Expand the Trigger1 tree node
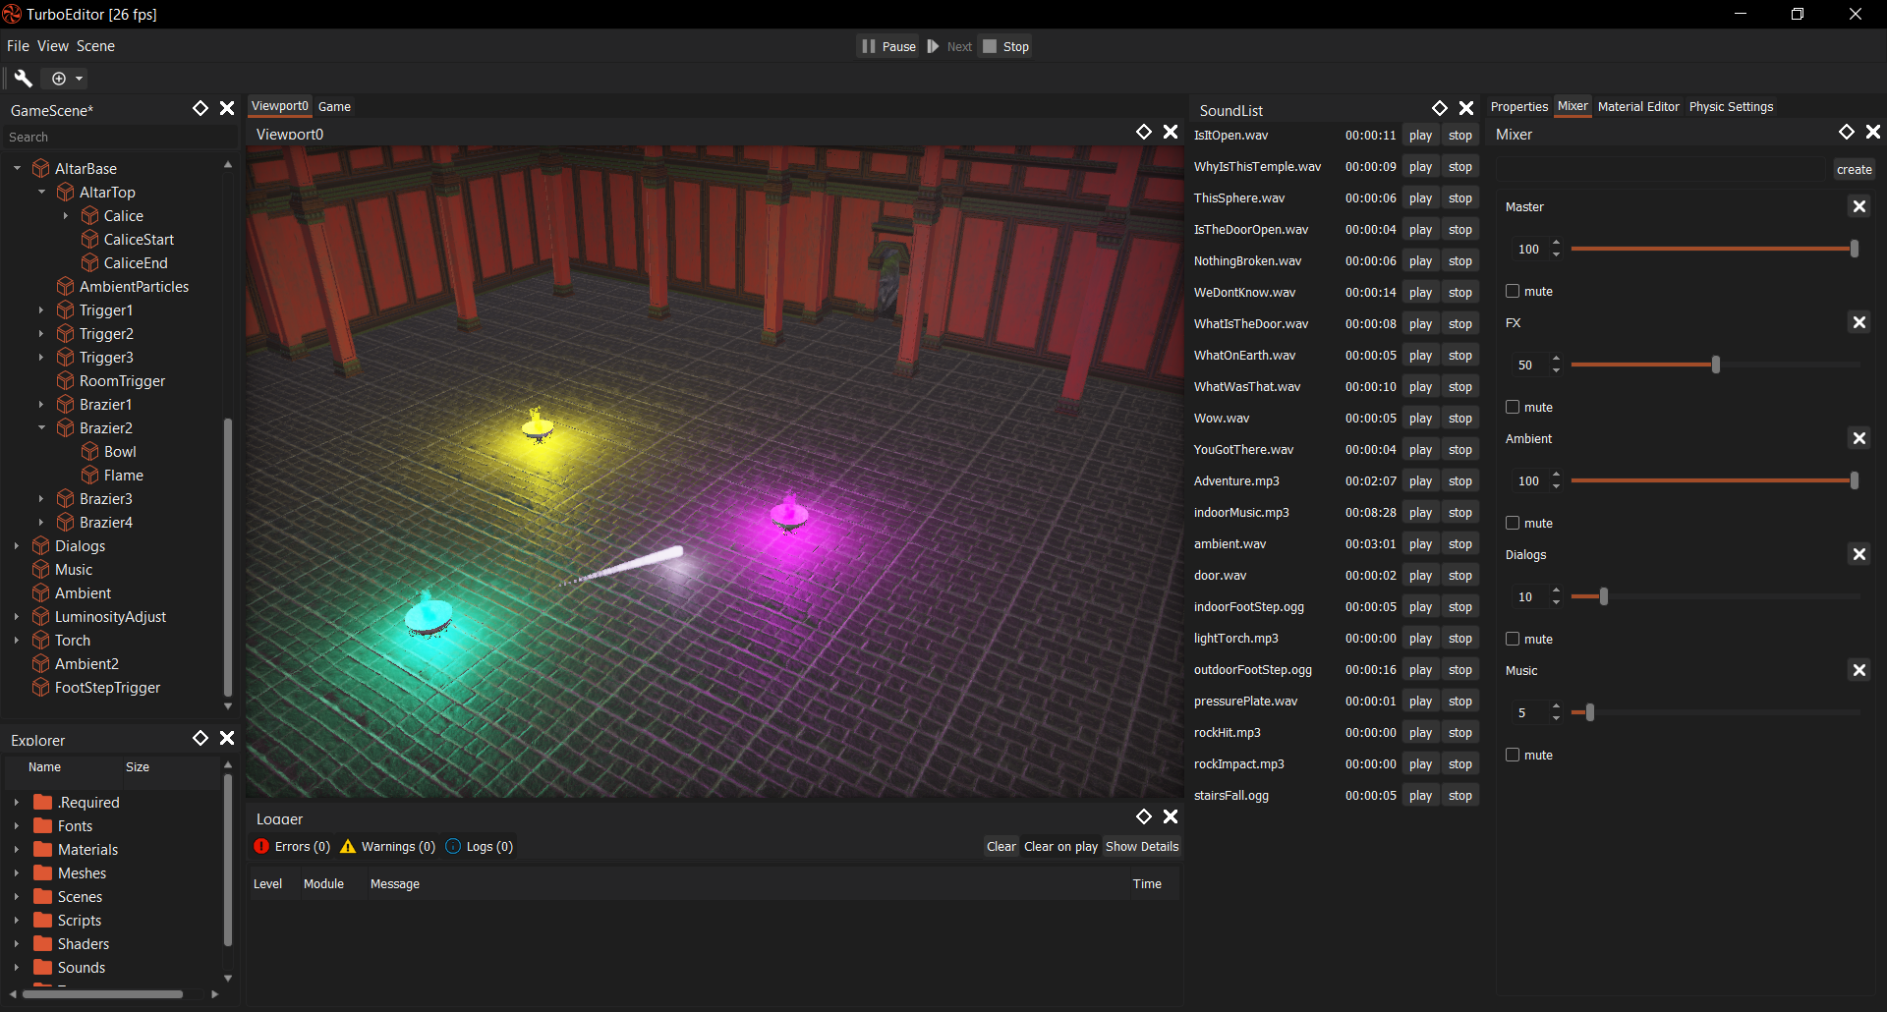1887x1012 pixels. [41, 310]
